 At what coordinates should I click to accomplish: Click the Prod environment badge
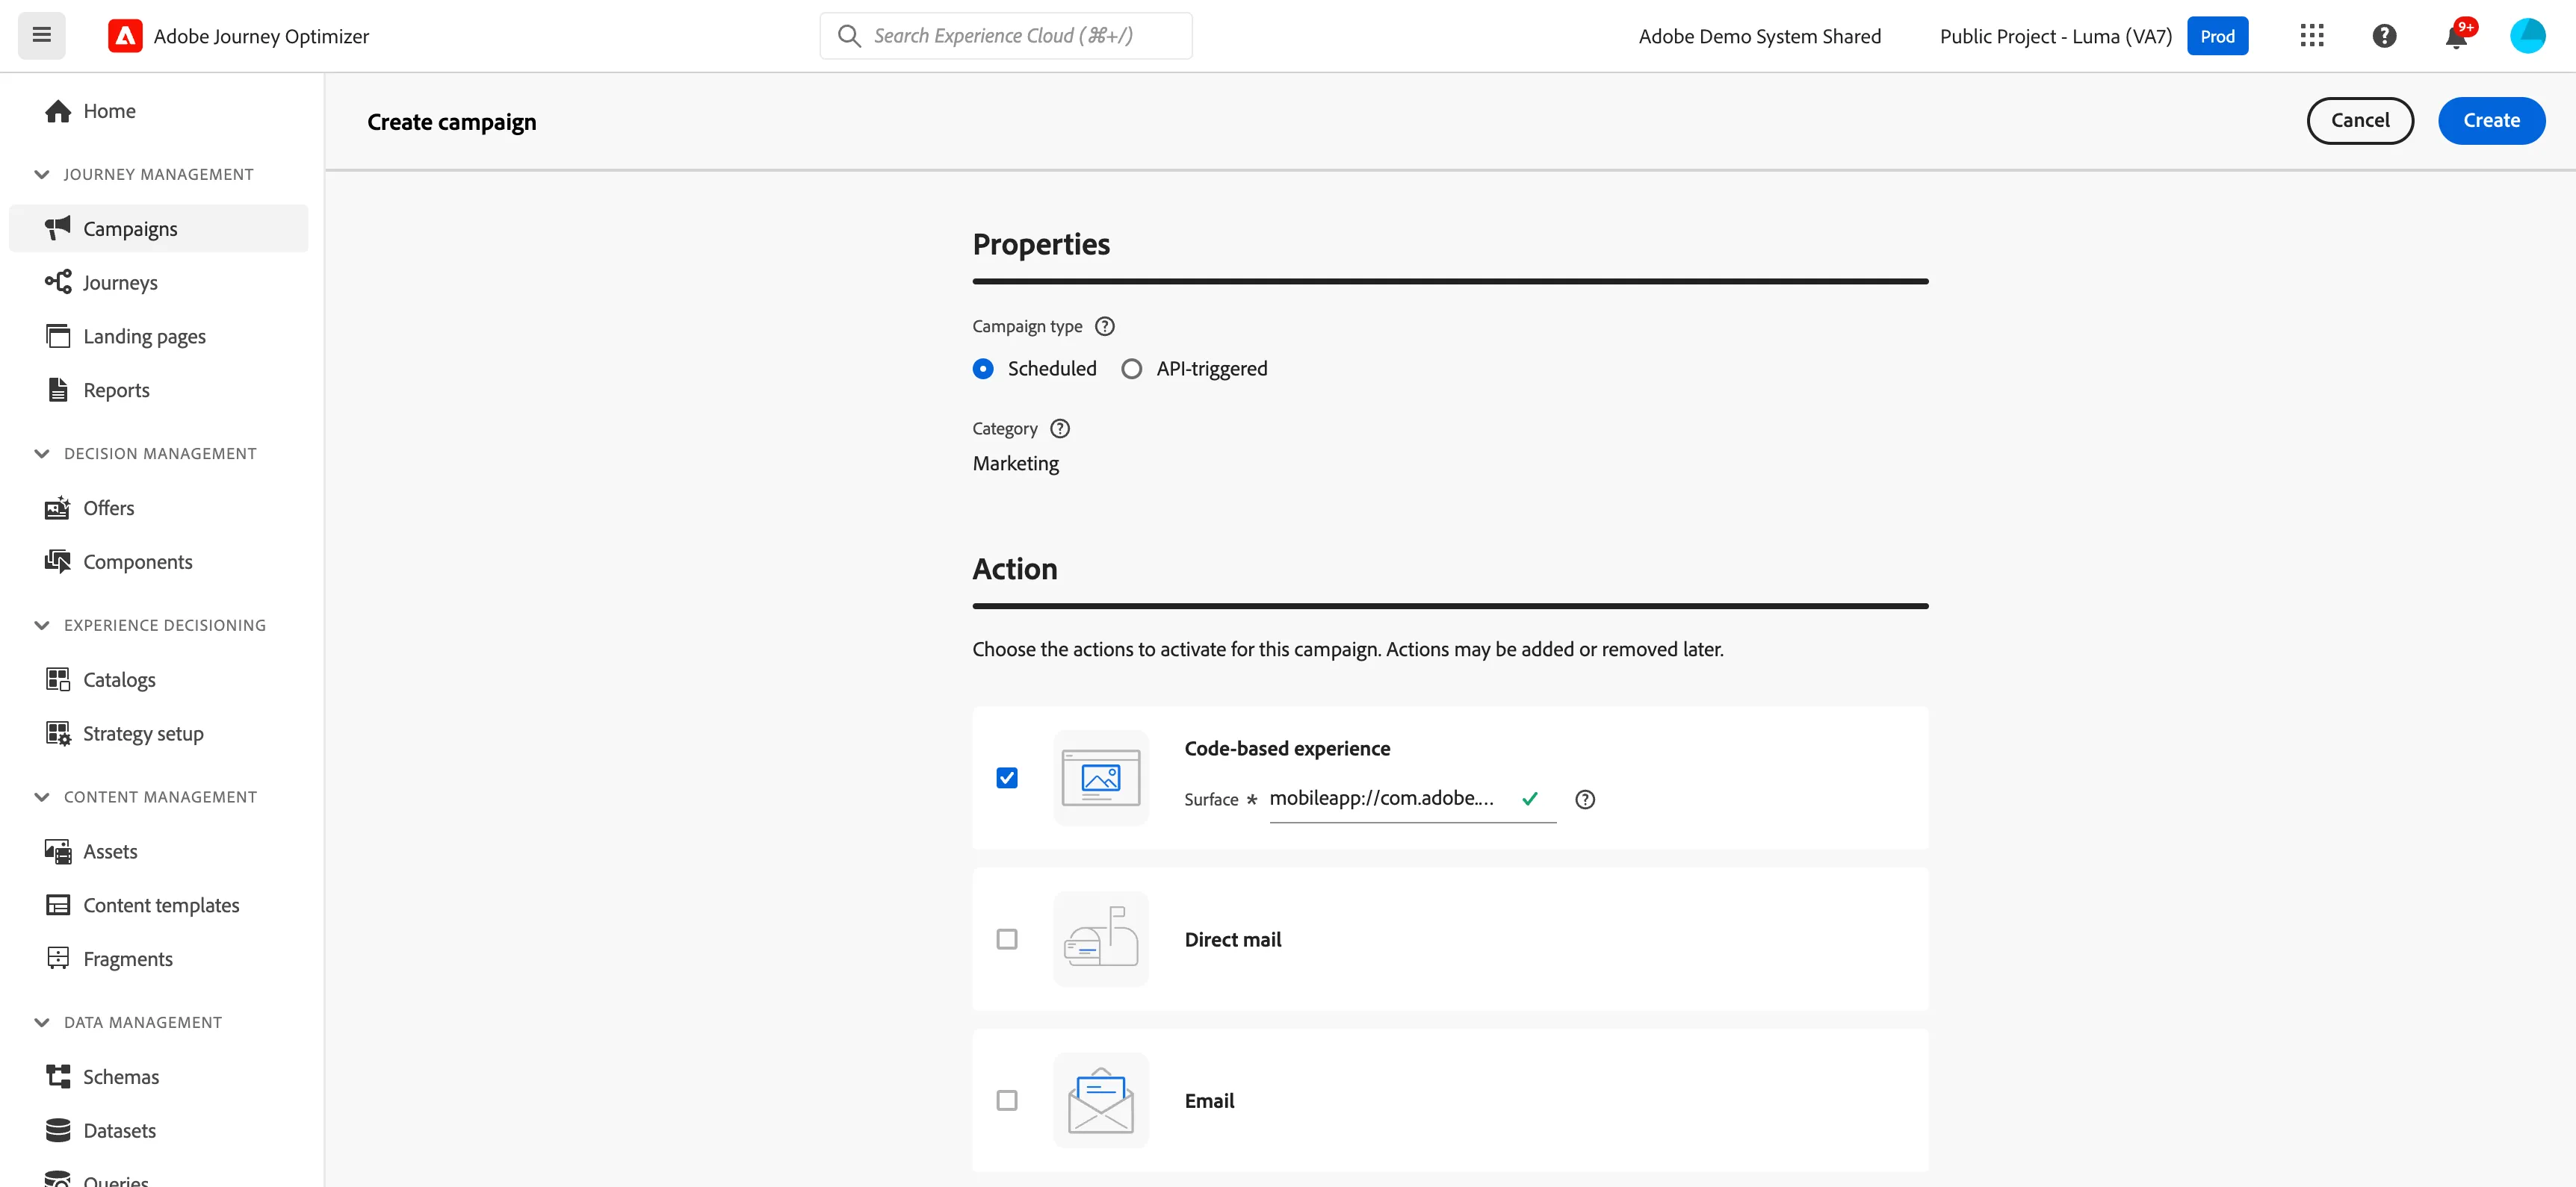coord(2217,36)
